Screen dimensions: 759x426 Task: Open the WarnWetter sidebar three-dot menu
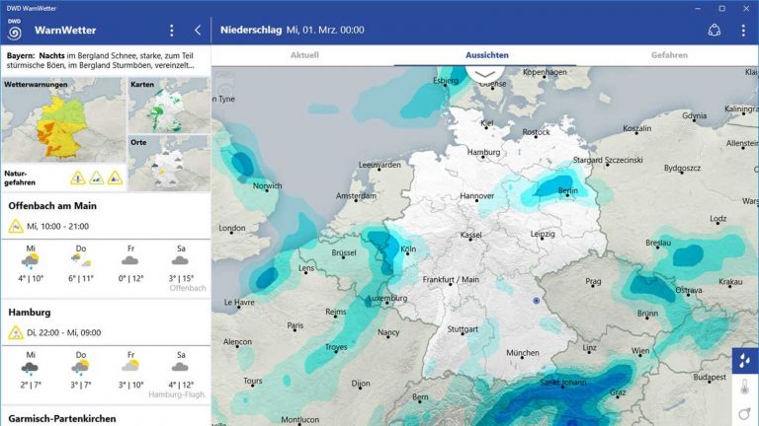171,31
